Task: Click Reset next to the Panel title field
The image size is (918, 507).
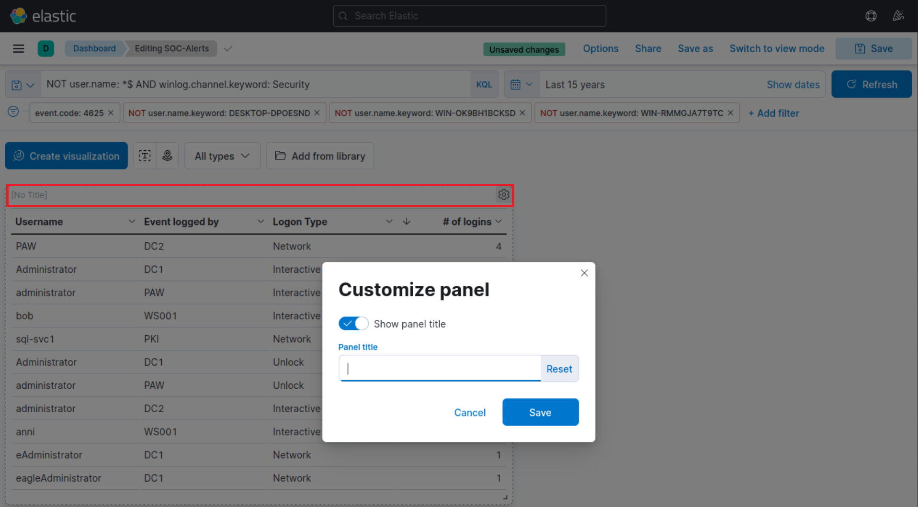Action: coord(559,369)
